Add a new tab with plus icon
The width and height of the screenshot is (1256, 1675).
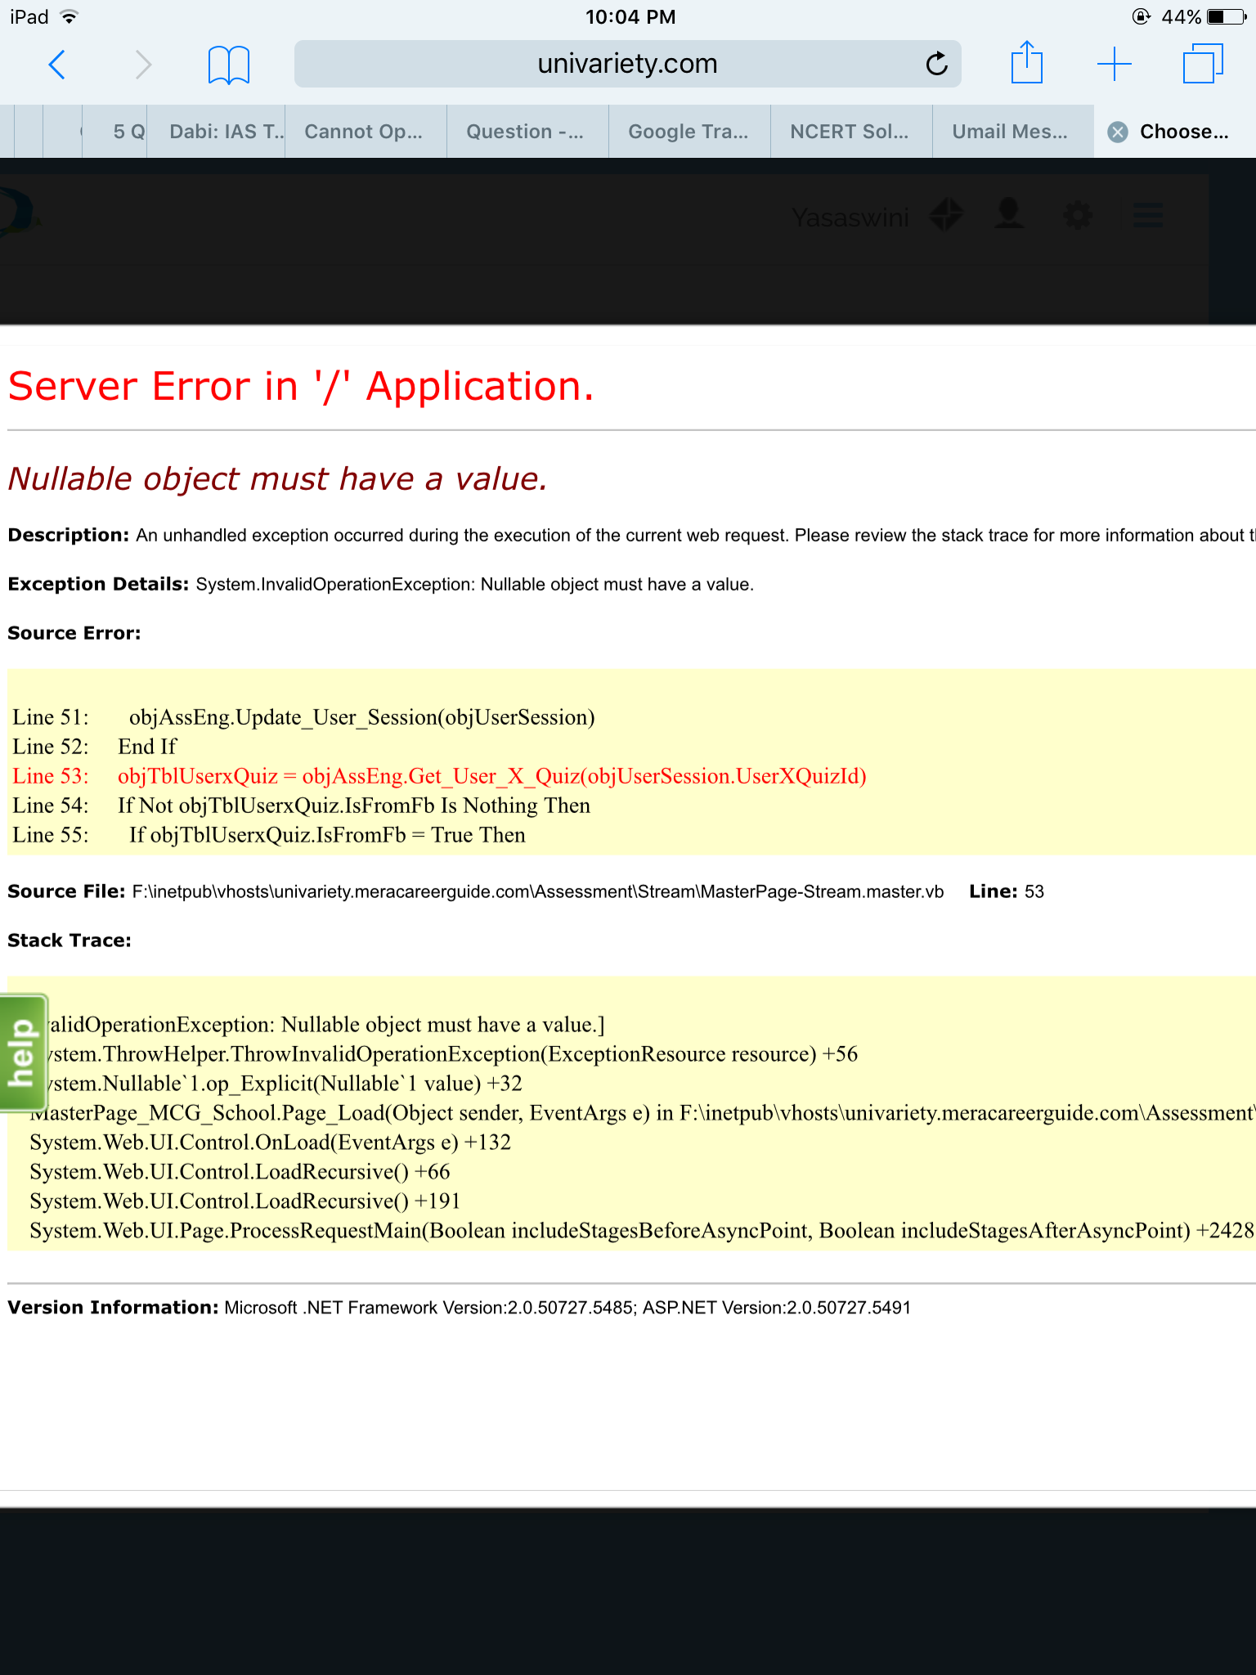[x=1114, y=64]
